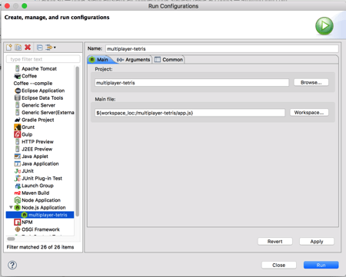
Task: Select the Eclipse Application label
Action: 43,91
